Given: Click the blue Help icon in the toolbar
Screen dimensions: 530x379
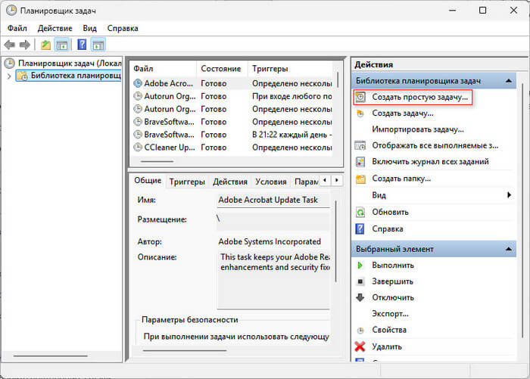Looking at the screenshot, I should coord(81,45).
